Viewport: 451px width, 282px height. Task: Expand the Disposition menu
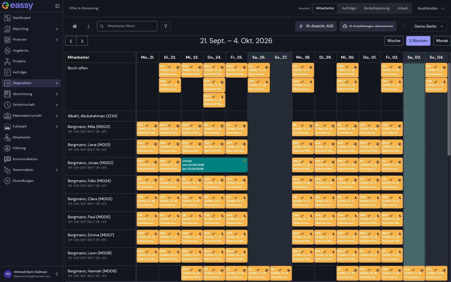point(31,83)
